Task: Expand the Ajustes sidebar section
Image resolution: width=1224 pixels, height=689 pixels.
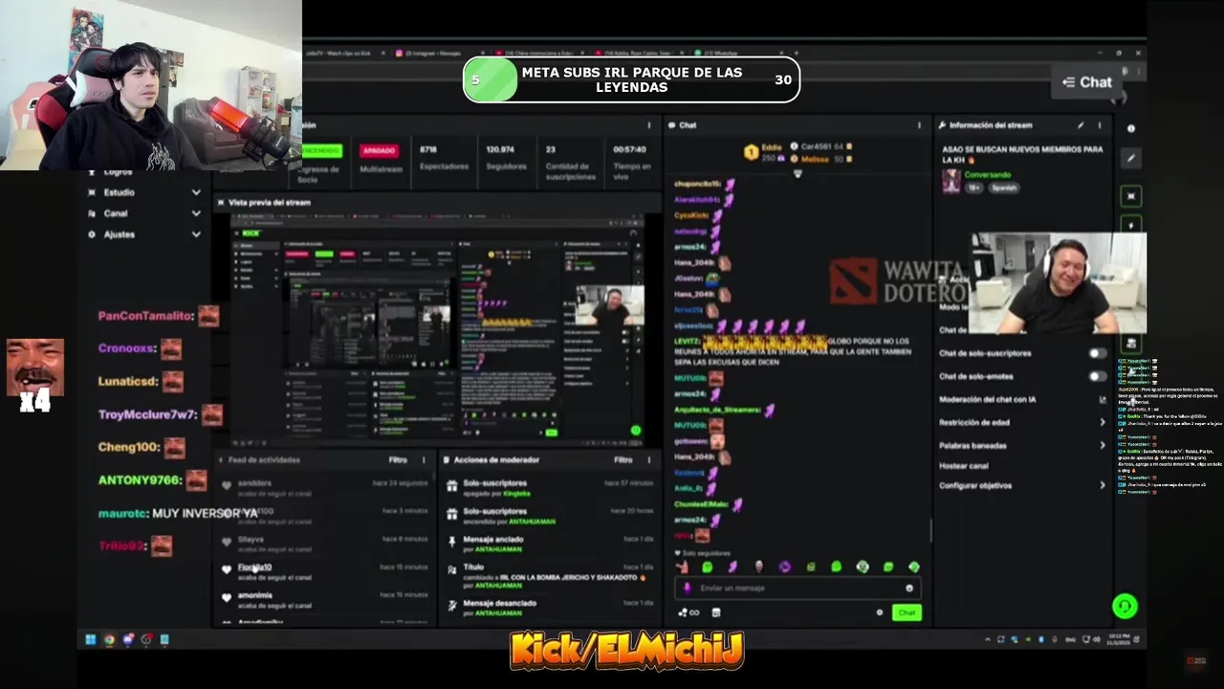Action: [x=144, y=234]
